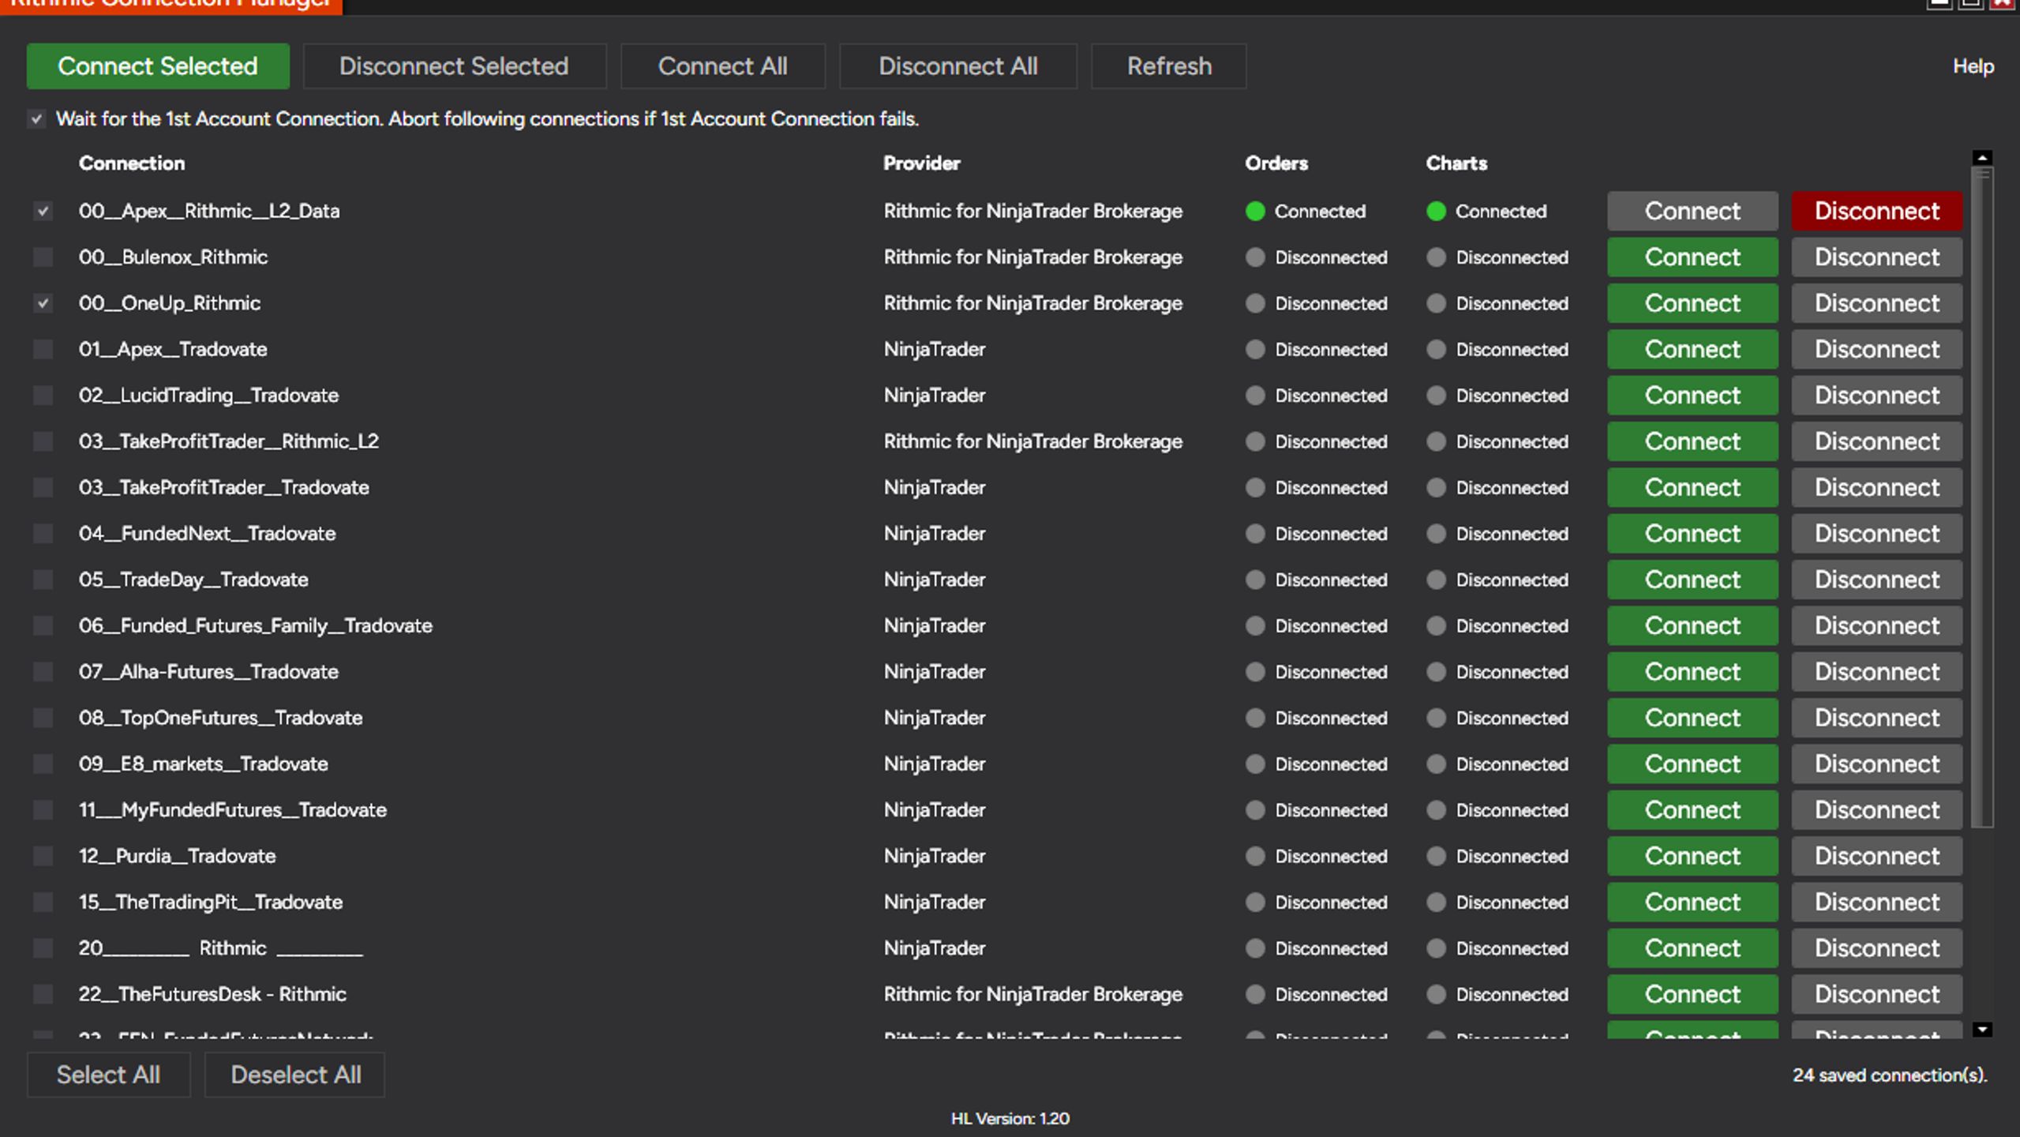Check the 05__TradeDay__Tradovate checkbox
This screenshot has width=2020, height=1137.
coord(43,580)
